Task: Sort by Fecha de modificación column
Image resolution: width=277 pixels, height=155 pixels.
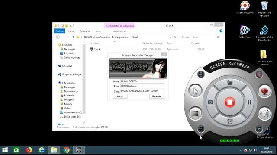Action: 153,43
